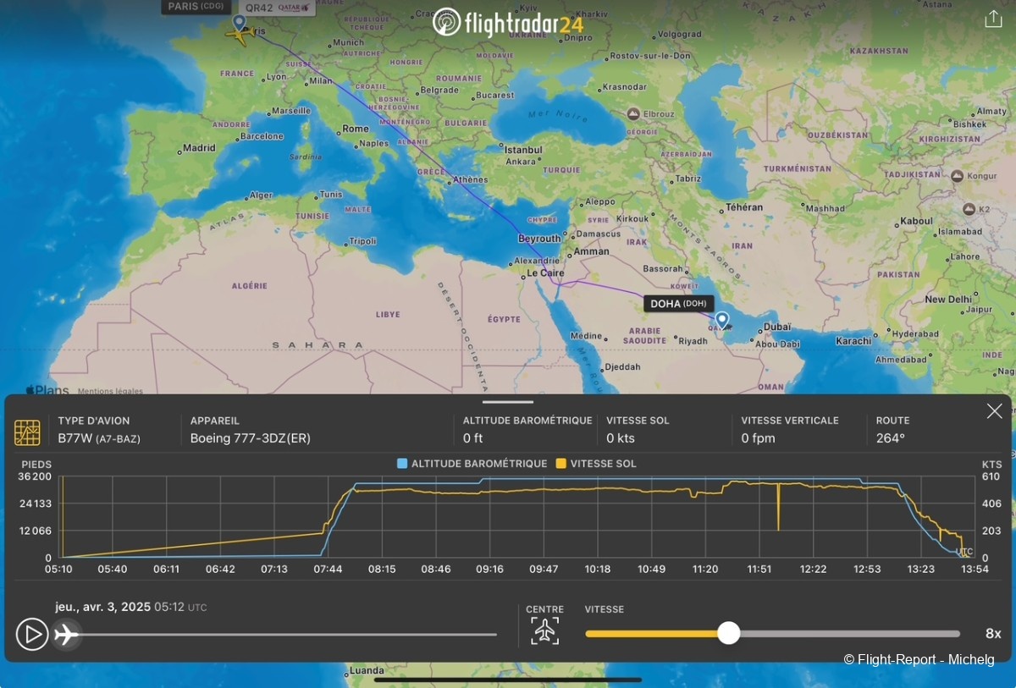Viewport: 1016px width, 688px height.
Task: Tap the share icon at top right
Action: tap(993, 19)
